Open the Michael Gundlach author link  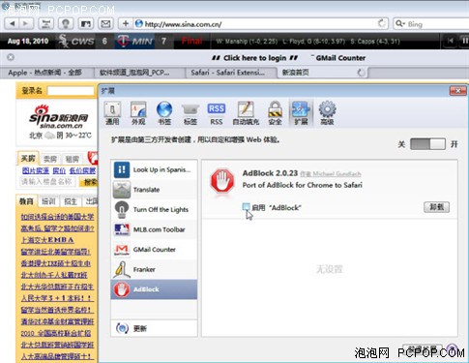331,174
